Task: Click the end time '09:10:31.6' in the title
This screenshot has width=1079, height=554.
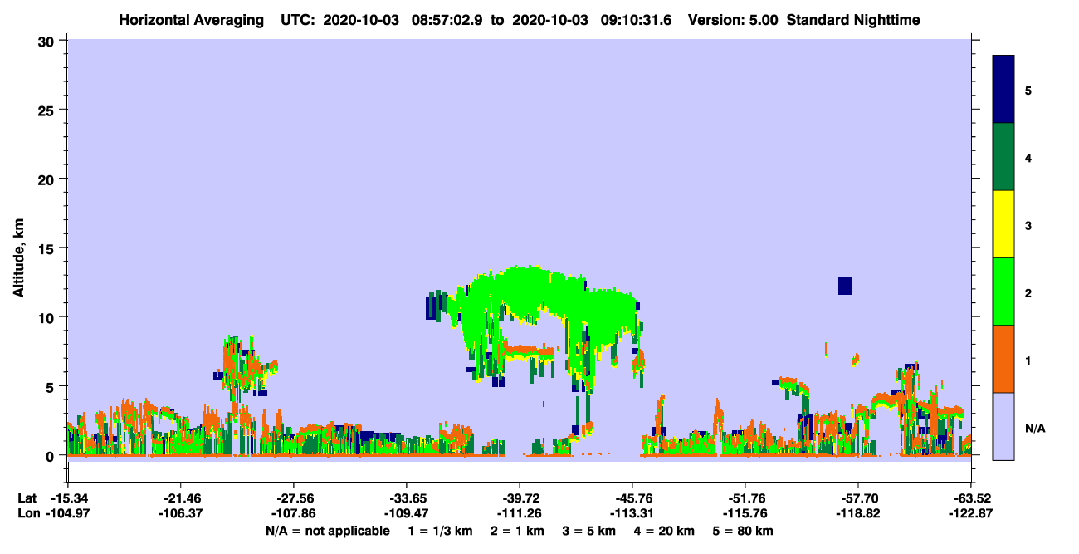Action: (x=637, y=19)
